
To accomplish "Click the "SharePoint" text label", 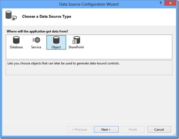I will pos(76,47).
